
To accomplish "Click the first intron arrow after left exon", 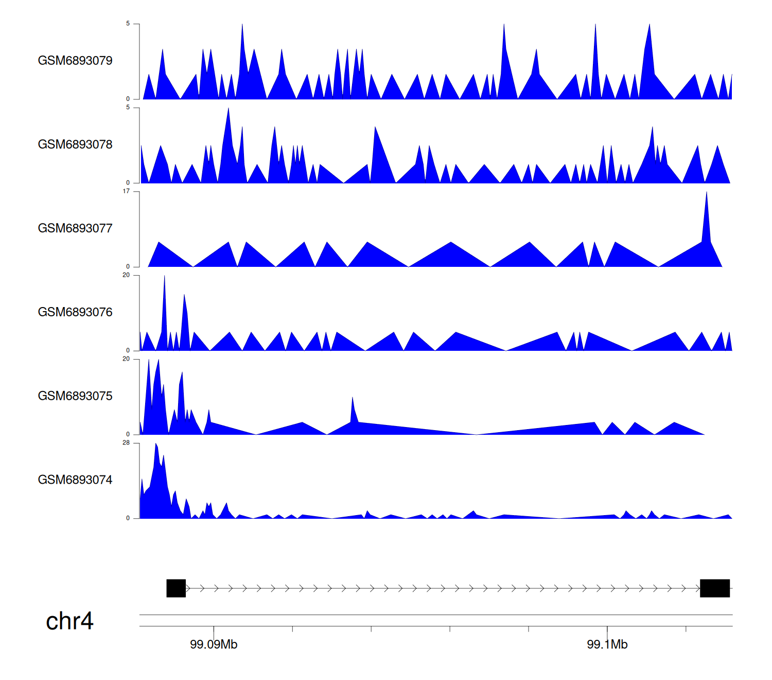I will (x=188, y=588).
